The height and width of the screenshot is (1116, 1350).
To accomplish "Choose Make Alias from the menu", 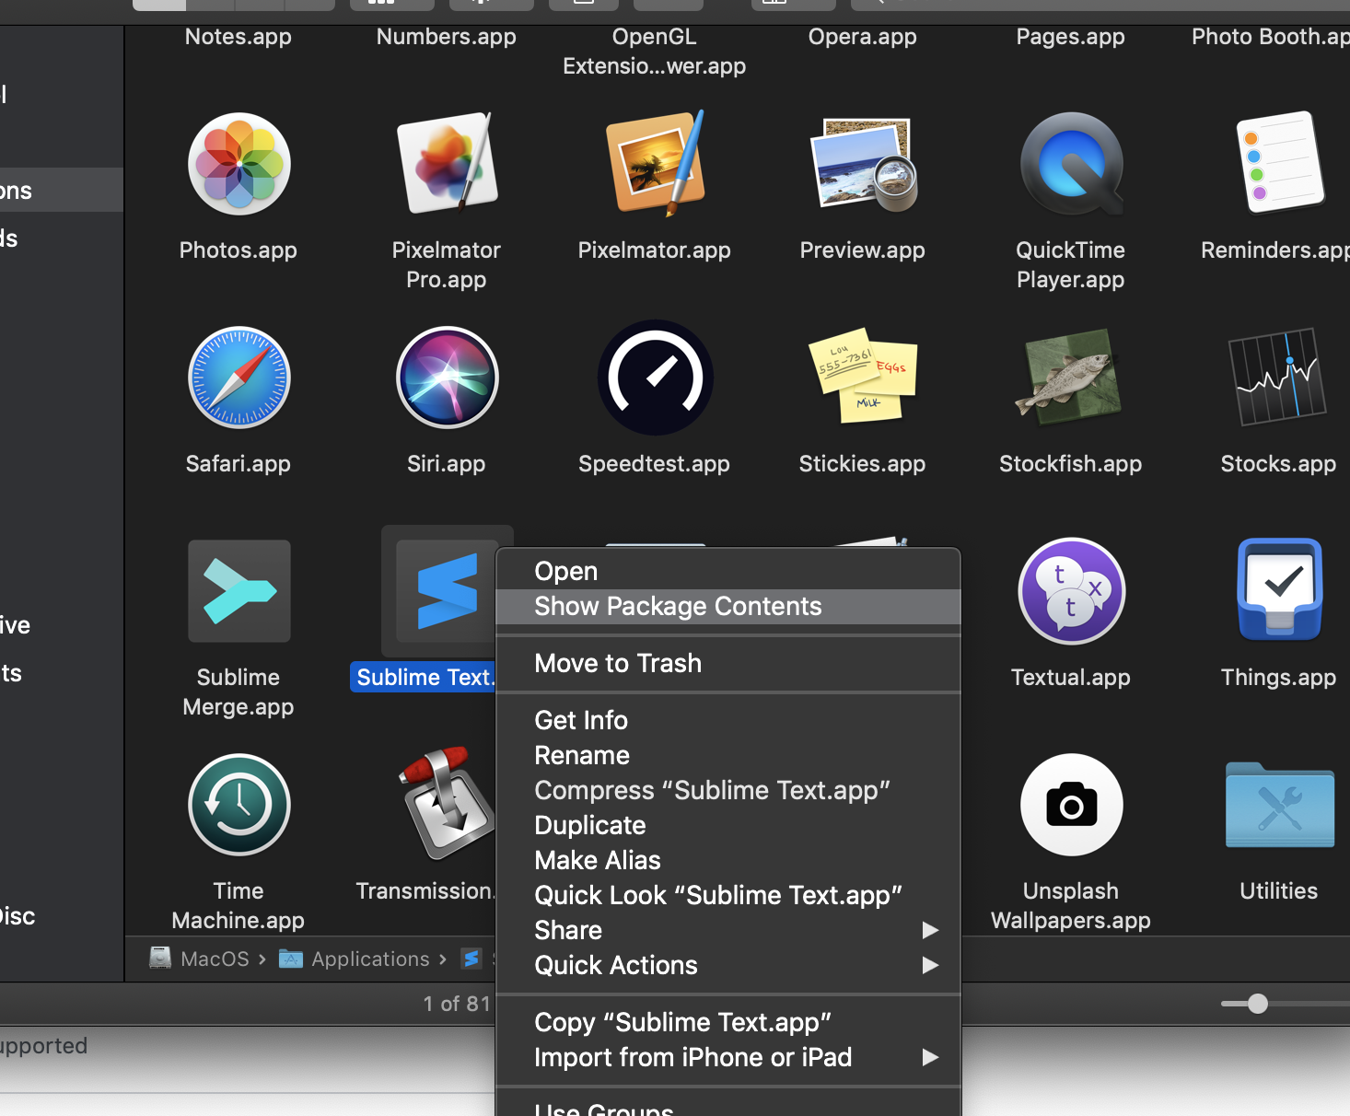I will coord(728,861).
